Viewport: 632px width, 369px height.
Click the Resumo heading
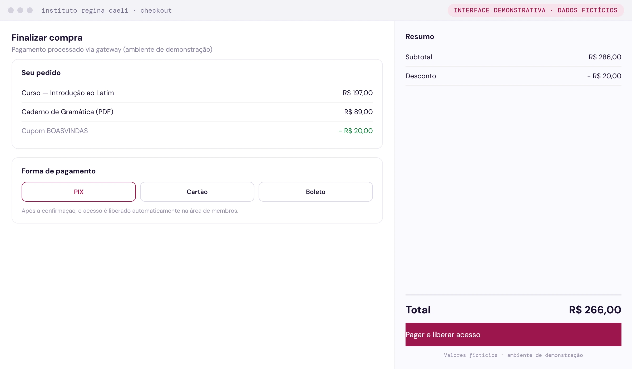point(420,37)
